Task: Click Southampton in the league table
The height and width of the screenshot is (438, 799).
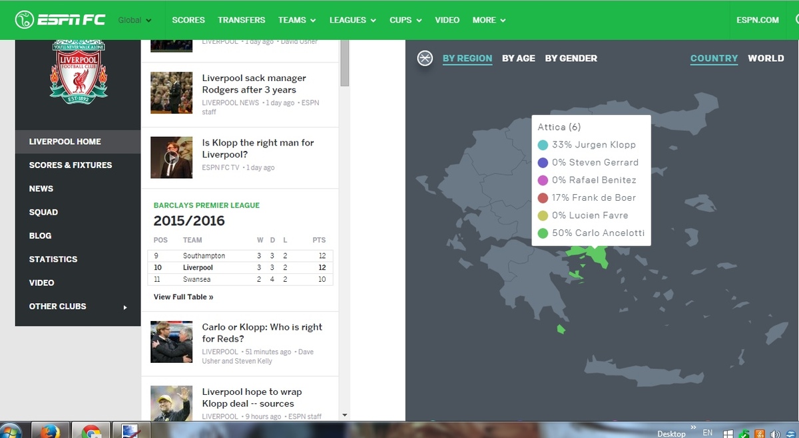Action: (204, 256)
